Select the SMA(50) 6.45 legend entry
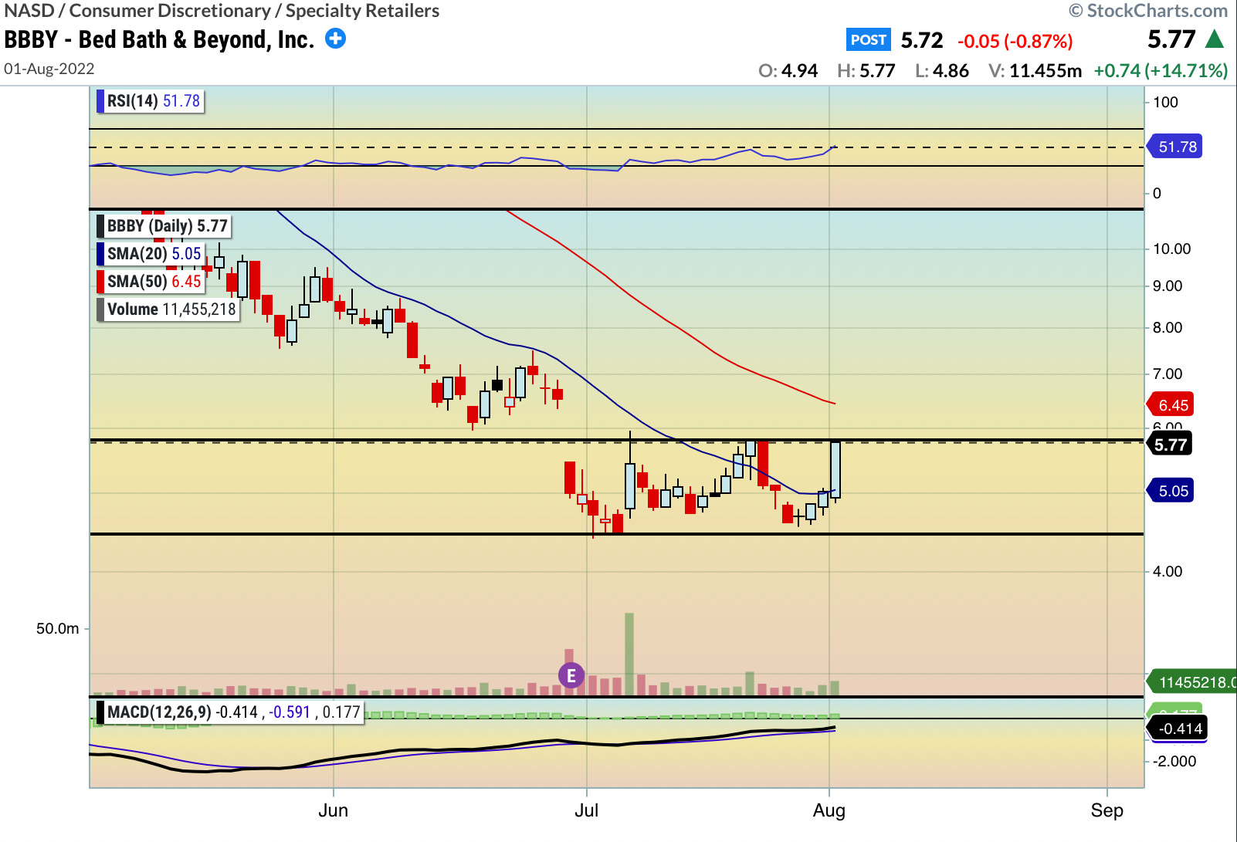Viewport: 1237px width, 842px height. click(151, 282)
